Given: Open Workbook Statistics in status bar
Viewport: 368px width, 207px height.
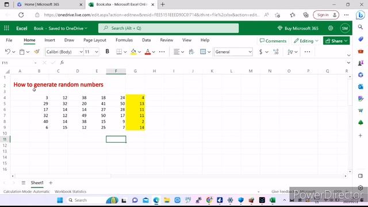Looking at the screenshot, I should [x=70, y=191].
